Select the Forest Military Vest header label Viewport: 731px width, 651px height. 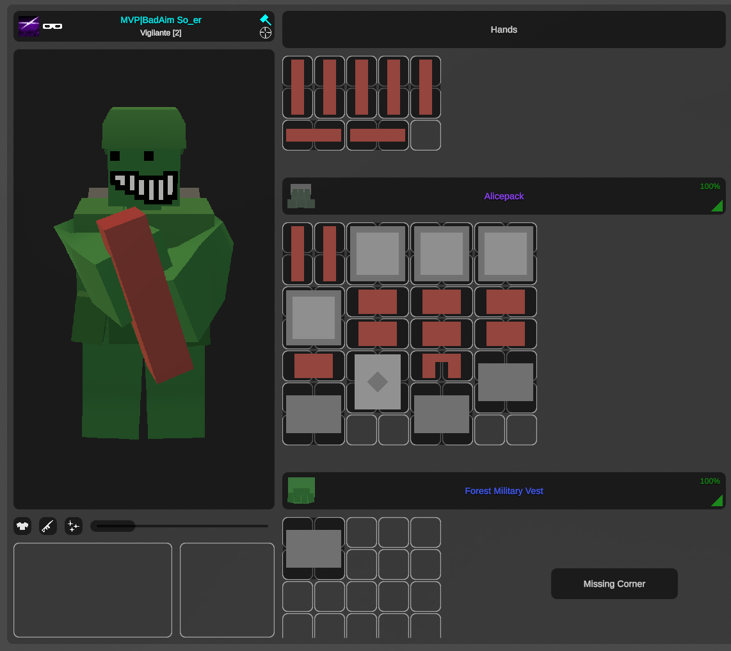click(x=504, y=491)
